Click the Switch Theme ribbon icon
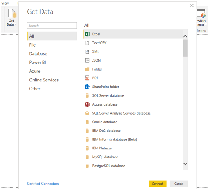The width and height of the screenshot is (209, 190). pyautogui.click(x=201, y=14)
